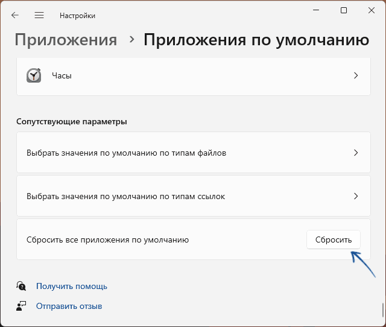Select Выбрать значения по умолчанию по типам ссылок

(x=194, y=196)
